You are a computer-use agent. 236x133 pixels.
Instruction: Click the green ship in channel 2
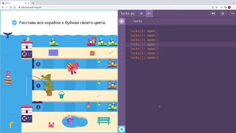[112, 106]
